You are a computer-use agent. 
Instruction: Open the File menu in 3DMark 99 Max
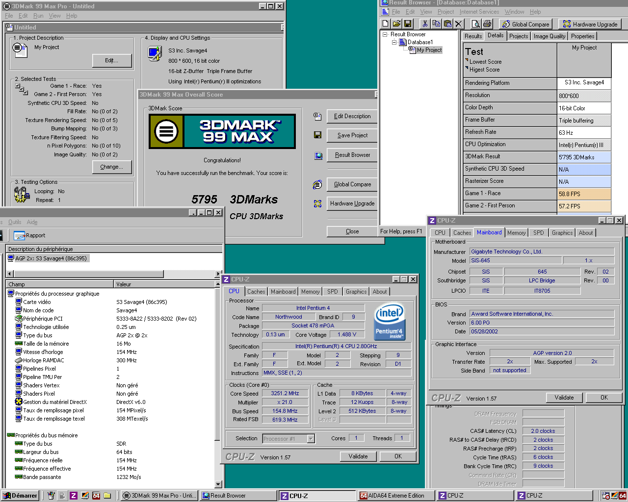coord(9,16)
